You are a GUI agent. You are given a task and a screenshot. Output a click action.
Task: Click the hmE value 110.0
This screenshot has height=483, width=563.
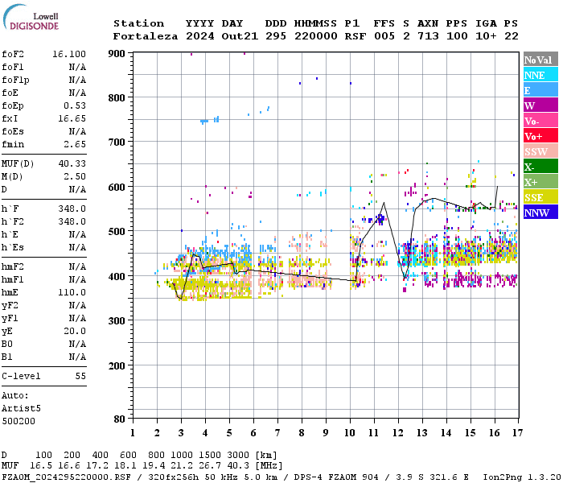click(x=72, y=292)
